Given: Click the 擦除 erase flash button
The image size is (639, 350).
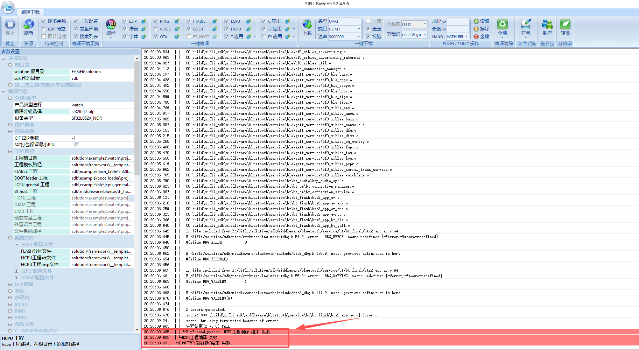Looking at the screenshot, I should [x=482, y=29].
